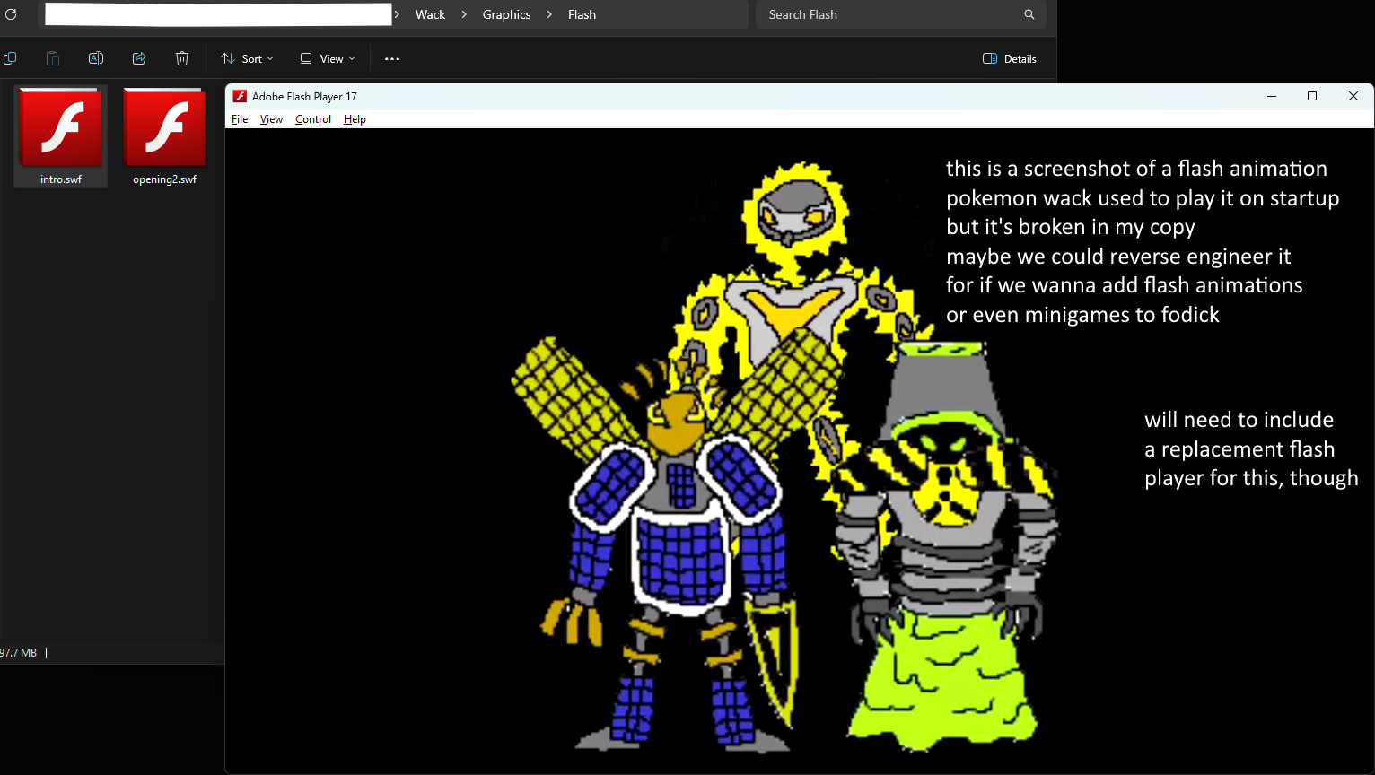
Task: Click the search magnifier icon
Action: 1029,14
